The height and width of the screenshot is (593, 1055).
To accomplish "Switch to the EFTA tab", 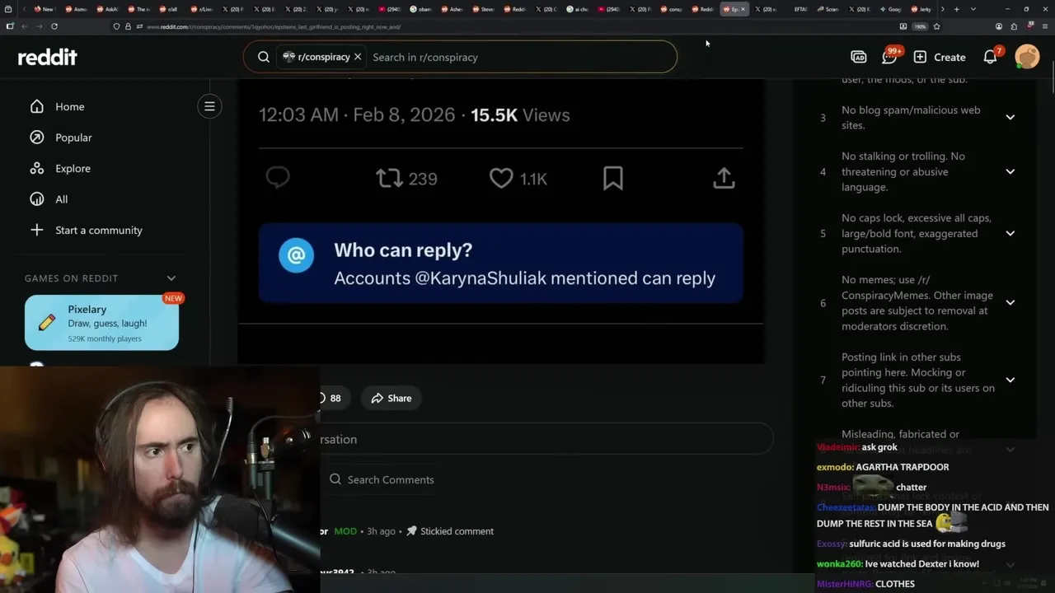I will tap(799, 9).
